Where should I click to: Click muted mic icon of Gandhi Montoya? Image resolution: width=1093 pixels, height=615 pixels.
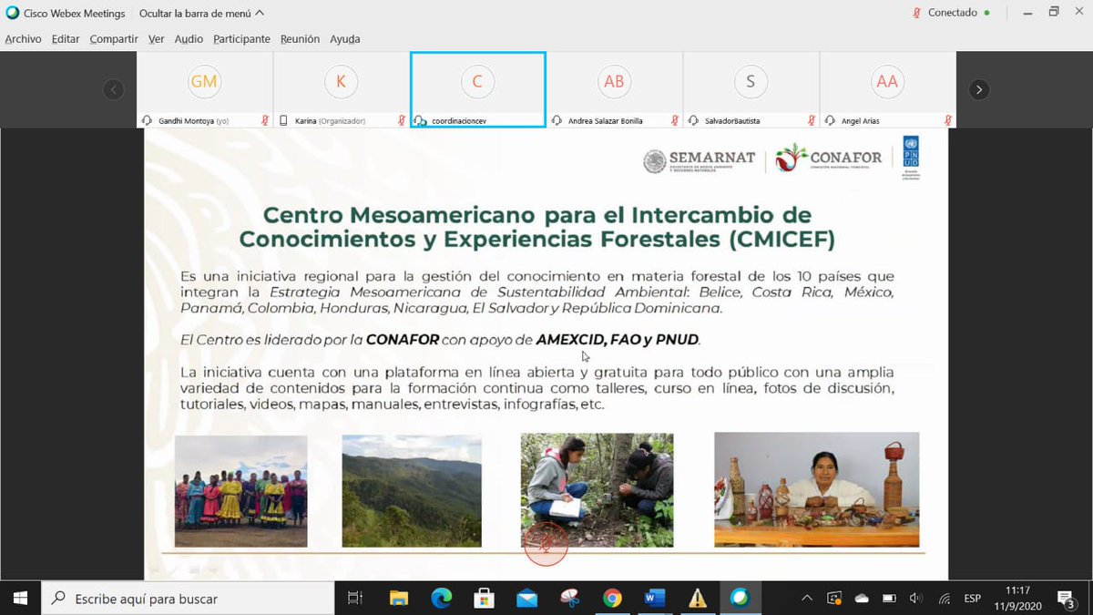tap(265, 120)
